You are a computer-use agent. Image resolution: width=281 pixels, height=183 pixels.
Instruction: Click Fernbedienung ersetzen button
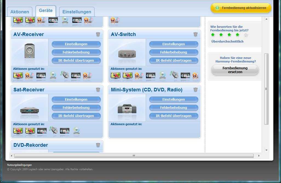tap(235, 70)
